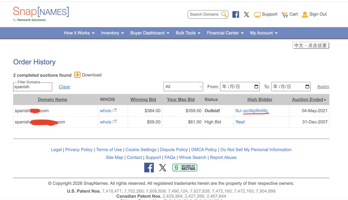The height and width of the screenshot is (200, 348).
Task: Open the X icon in header
Action: [246, 14]
